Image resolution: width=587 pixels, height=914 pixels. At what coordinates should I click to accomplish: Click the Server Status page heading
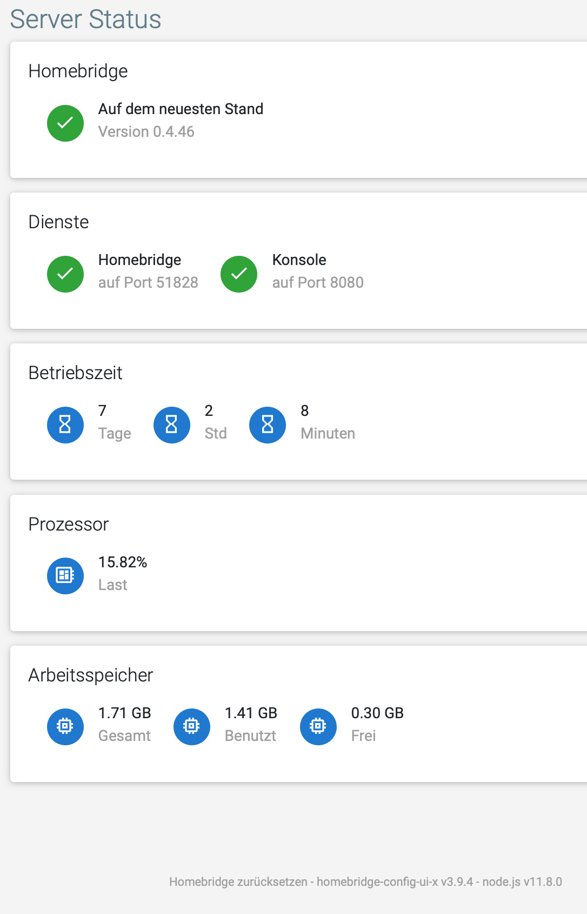(85, 19)
